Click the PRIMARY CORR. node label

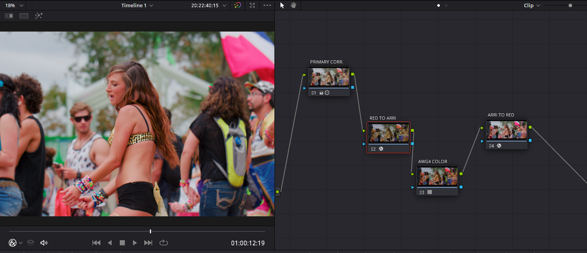(327, 62)
